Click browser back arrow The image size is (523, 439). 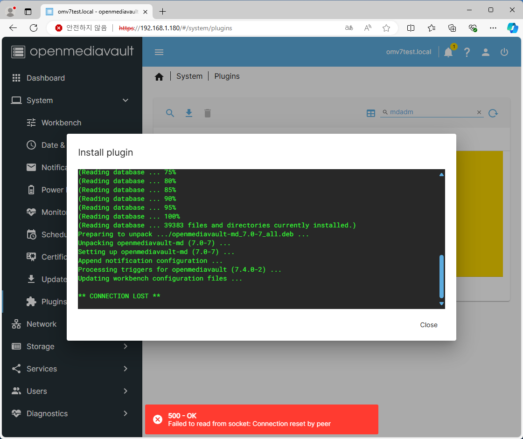pyautogui.click(x=13, y=28)
